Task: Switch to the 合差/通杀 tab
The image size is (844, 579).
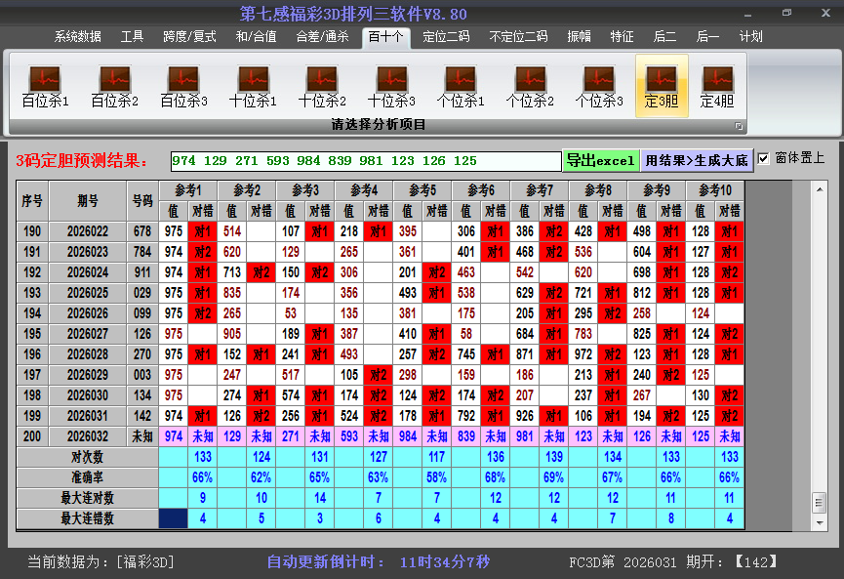Action: click(x=322, y=37)
